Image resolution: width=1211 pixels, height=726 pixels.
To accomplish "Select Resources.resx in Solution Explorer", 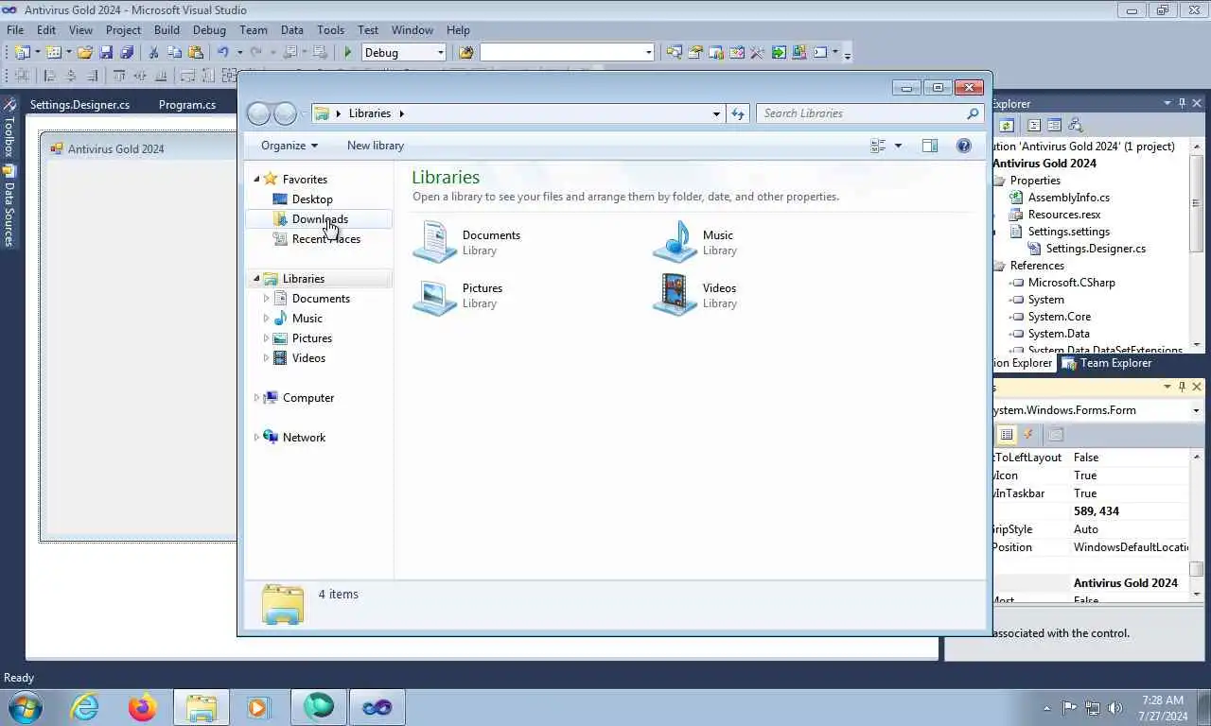I will point(1064,215).
